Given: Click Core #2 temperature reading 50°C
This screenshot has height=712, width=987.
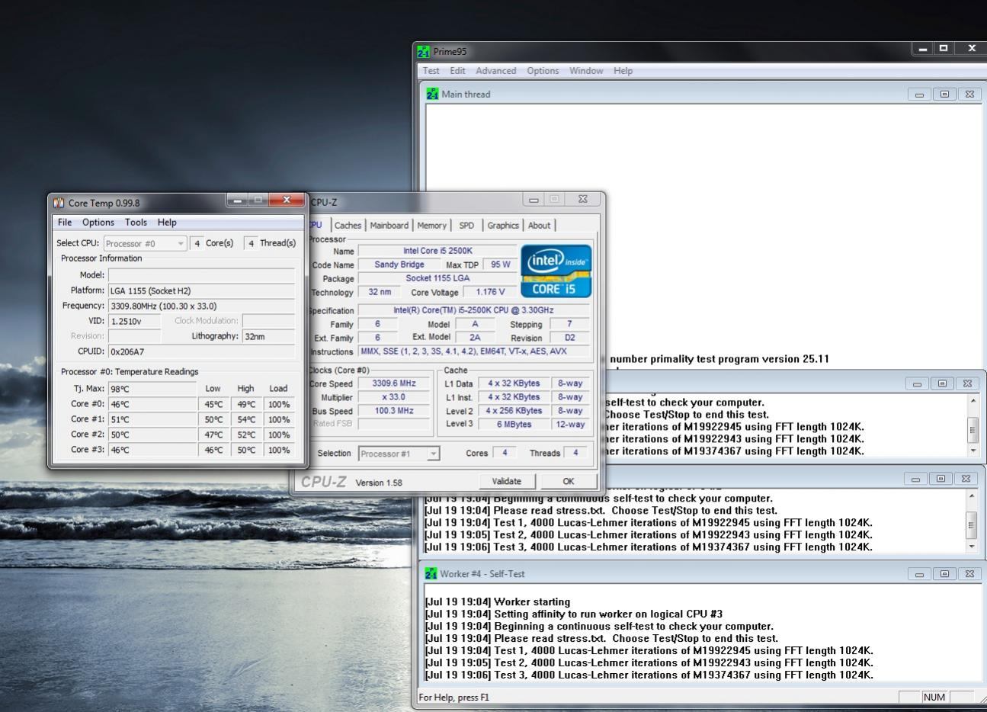Looking at the screenshot, I should tap(152, 435).
